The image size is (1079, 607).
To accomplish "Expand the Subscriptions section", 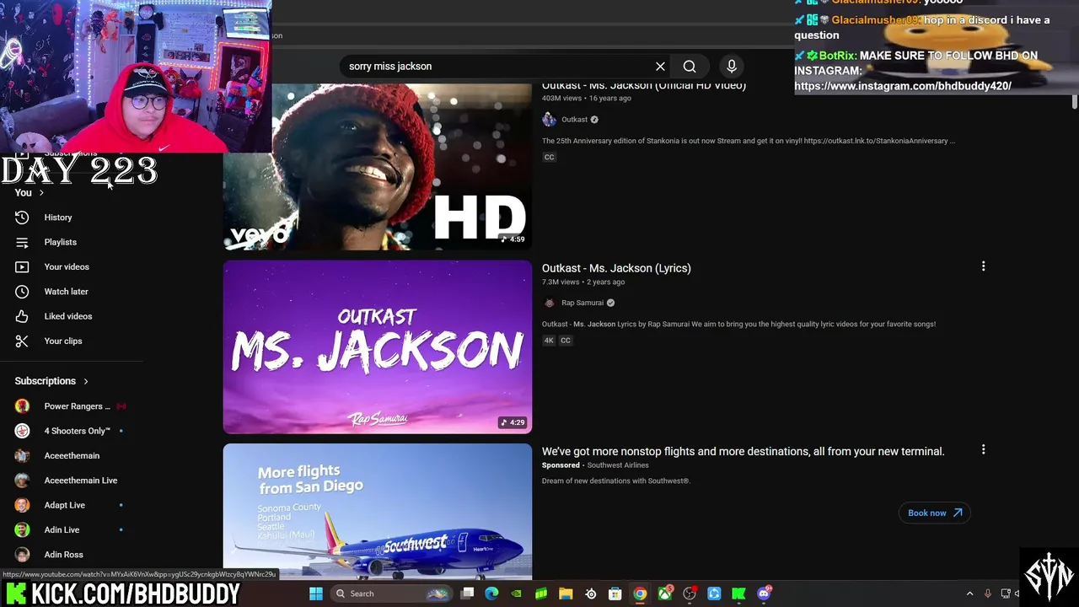I will pos(51,381).
